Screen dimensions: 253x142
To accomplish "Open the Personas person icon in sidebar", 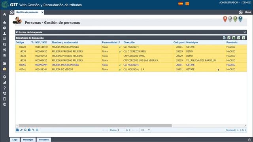I will [x=4, y=34].
